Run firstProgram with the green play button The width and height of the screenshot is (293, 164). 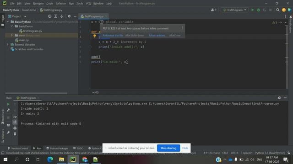coord(252,10)
